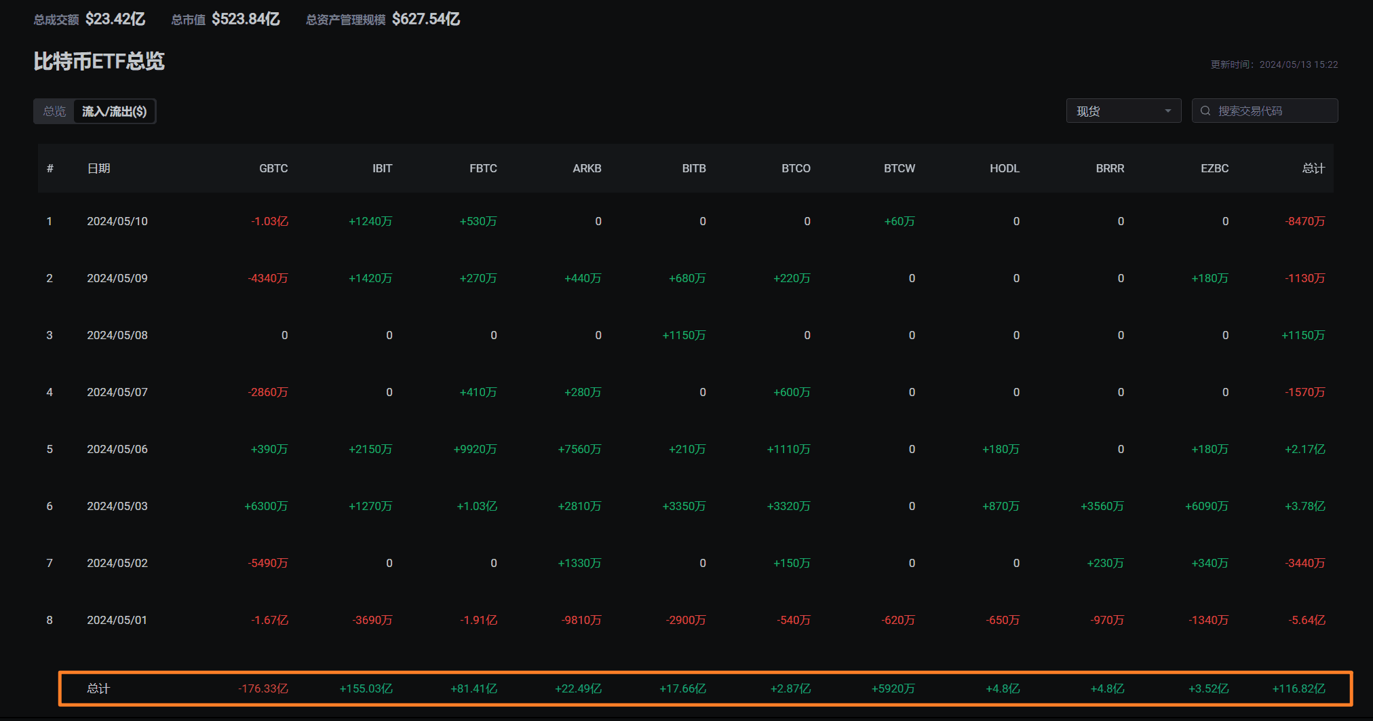This screenshot has width=1373, height=721.
Task: Click BTCW value +60万
Action: click(x=900, y=221)
